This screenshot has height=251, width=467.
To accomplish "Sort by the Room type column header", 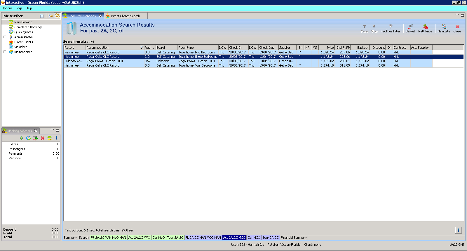I will (x=198, y=48).
